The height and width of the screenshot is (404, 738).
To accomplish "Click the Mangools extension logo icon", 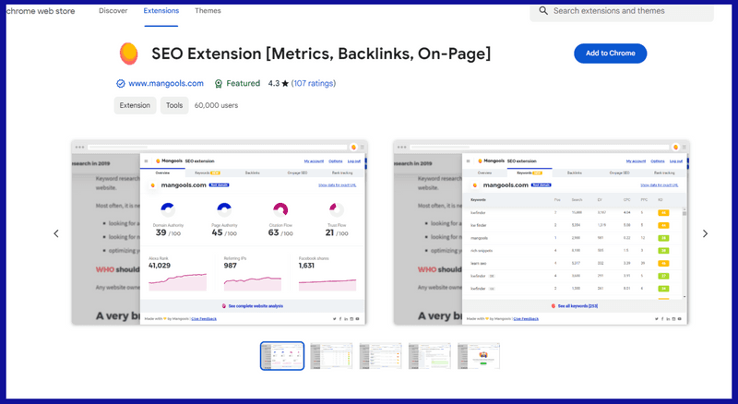I will tap(128, 53).
